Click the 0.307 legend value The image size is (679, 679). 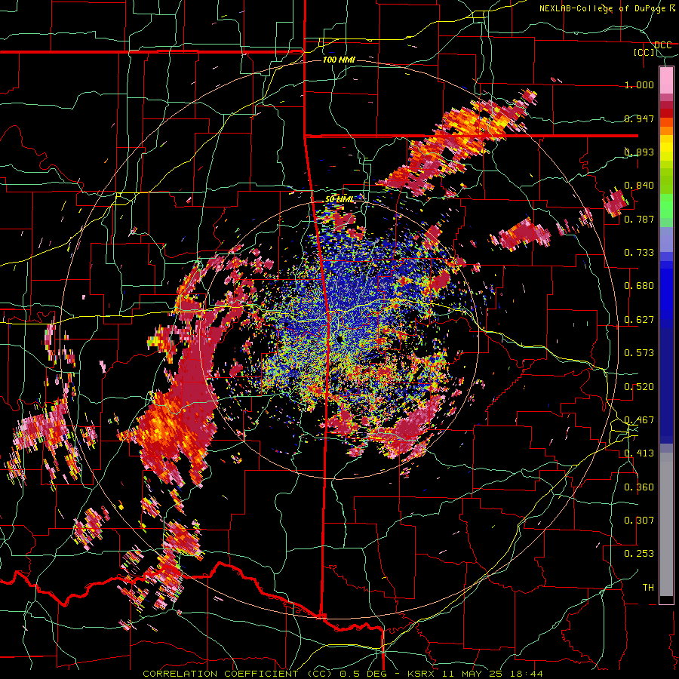click(639, 521)
